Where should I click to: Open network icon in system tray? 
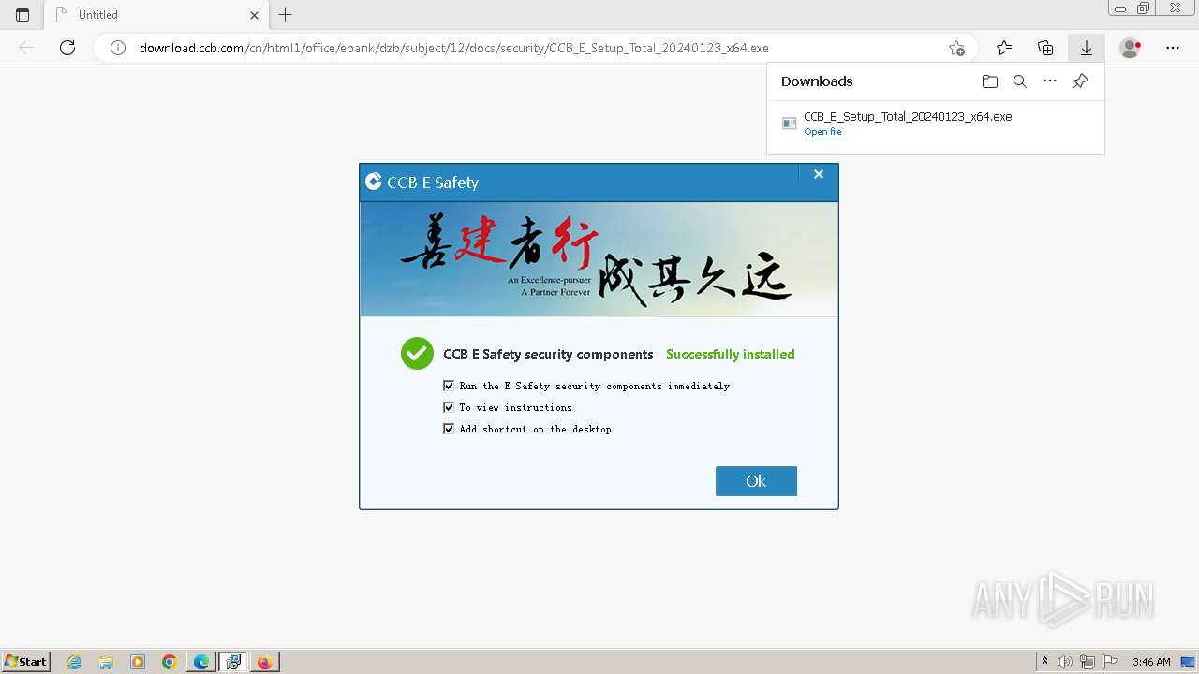coord(1088,662)
